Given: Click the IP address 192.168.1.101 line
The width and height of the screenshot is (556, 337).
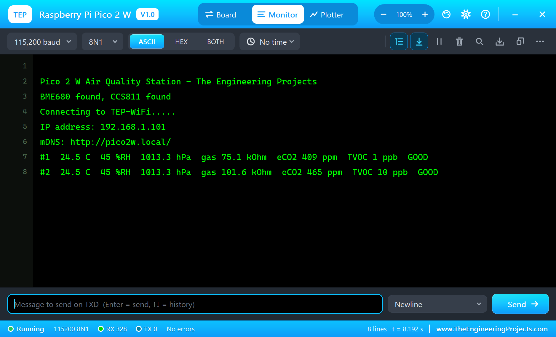Looking at the screenshot, I should pos(103,127).
